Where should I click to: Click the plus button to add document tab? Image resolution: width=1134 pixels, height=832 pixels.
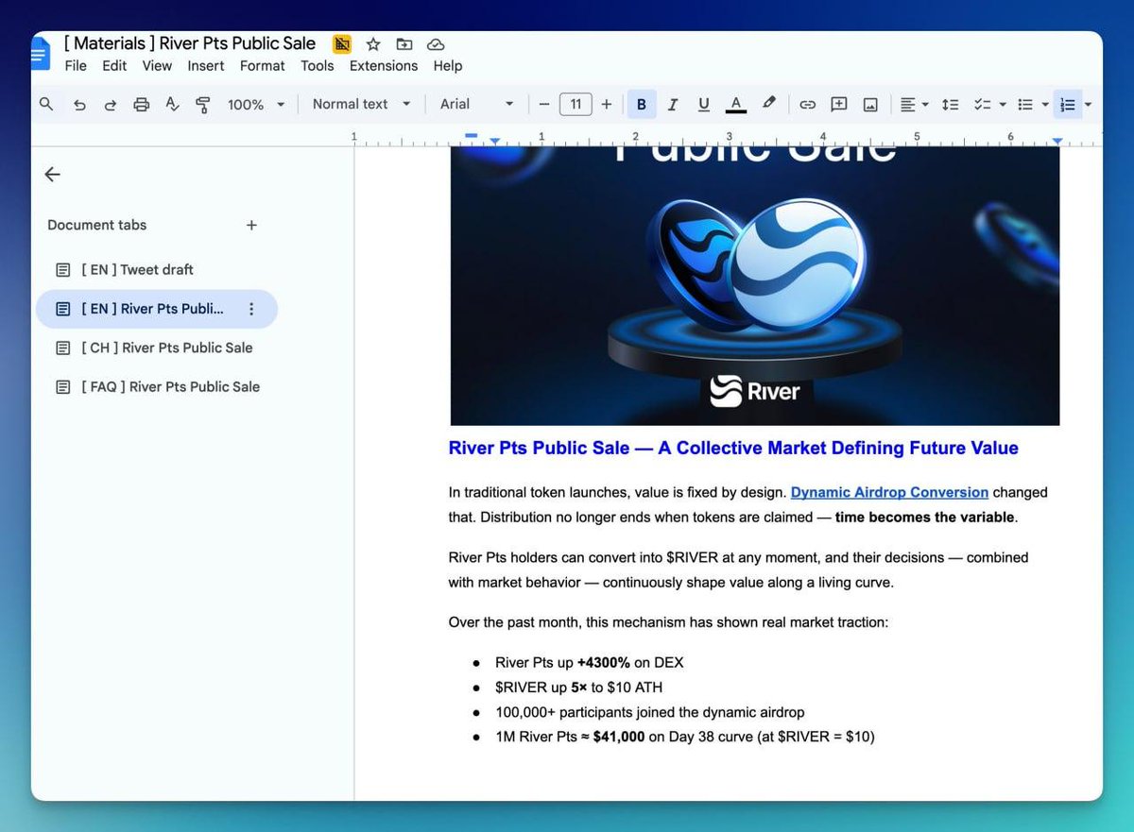click(251, 225)
